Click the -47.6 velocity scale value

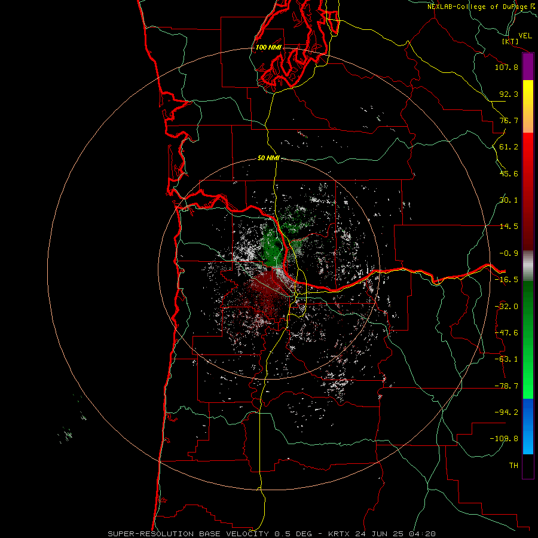506,333
